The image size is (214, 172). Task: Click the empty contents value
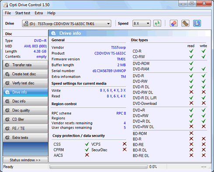point(41,56)
